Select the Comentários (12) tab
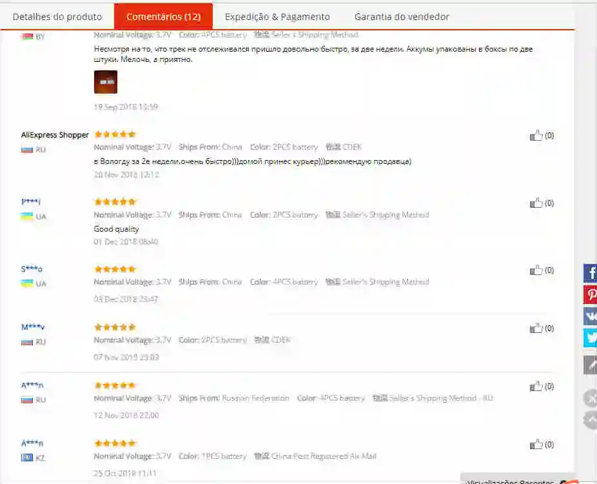 click(164, 16)
